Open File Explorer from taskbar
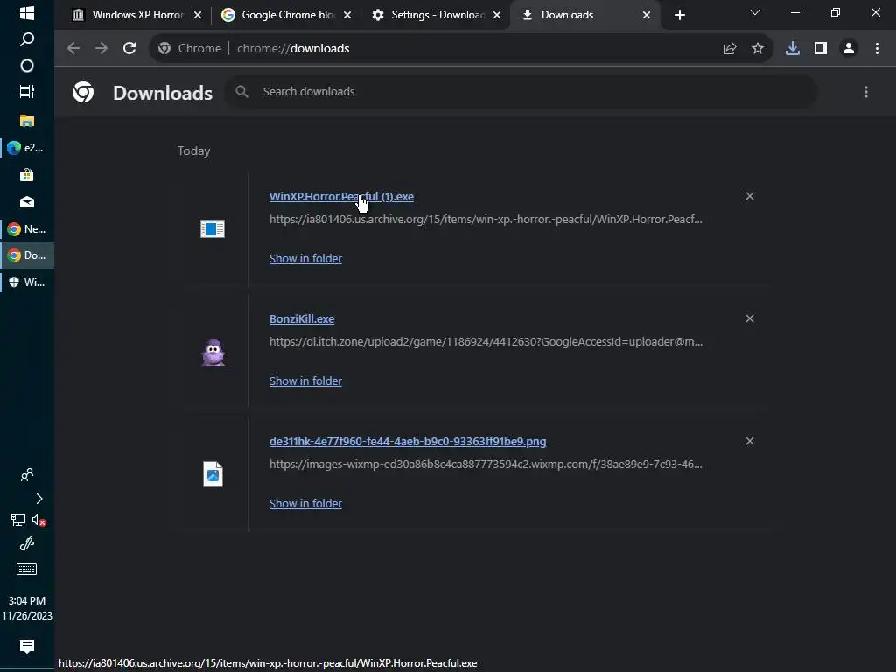Image resolution: width=896 pixels, height=672 pixels. click(x=27, y=121)
